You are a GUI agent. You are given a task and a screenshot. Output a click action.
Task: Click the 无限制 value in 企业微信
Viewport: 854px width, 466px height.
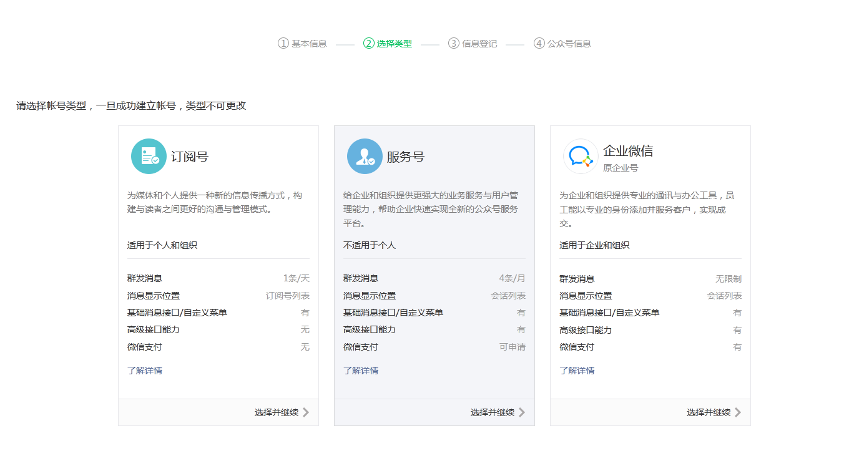[x=729, y=279]
